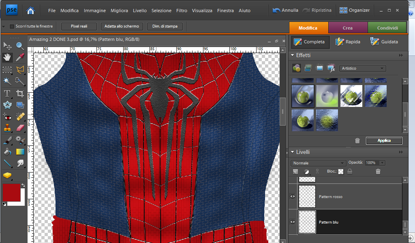Open the Normale blend mode dropdown

tap(319, 163)
